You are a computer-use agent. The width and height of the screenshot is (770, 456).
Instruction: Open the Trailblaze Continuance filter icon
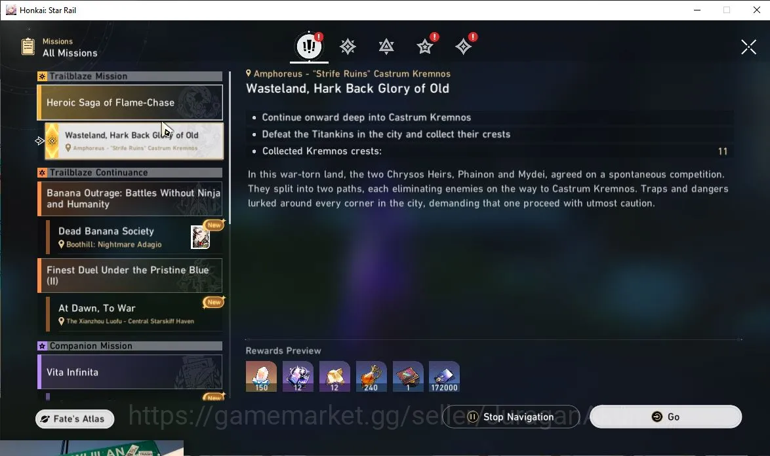point(386,47)
